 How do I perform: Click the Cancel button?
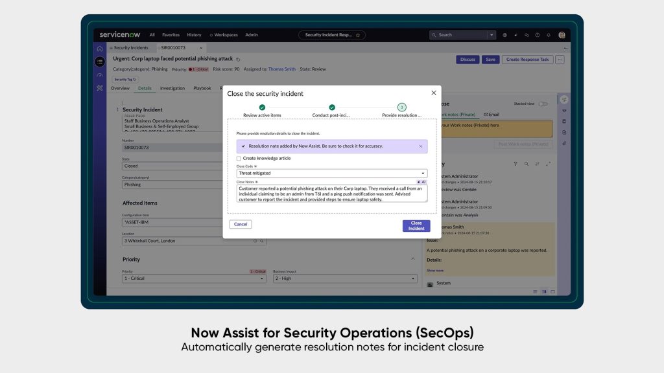point(241,224)
